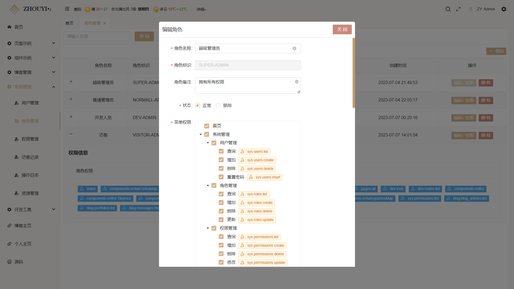Clear the 角色备注 textarea using its clear icon
Viewport: 514px width, 289px height.
[x=297, y=82]
